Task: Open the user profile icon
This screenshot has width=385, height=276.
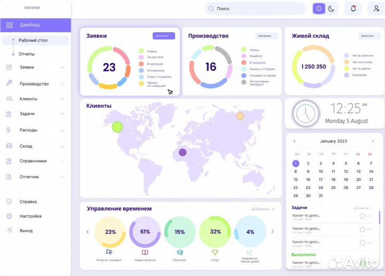Action: pos(377,9)
